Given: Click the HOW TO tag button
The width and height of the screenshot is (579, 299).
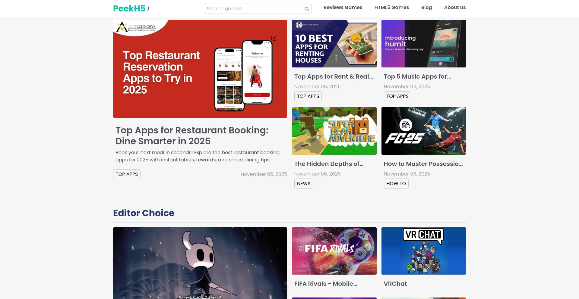Looking at the screenshot, I should point(396,183).
